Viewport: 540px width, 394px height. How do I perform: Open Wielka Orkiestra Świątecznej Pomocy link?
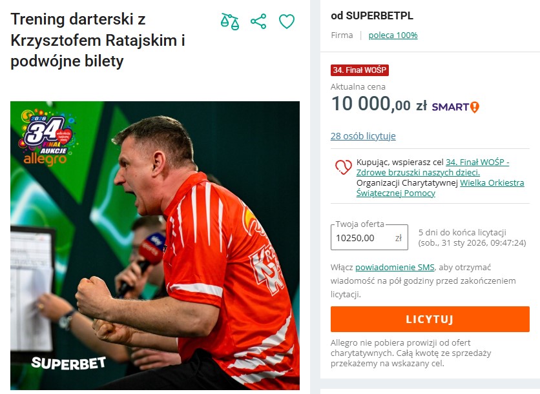point(440,188)
